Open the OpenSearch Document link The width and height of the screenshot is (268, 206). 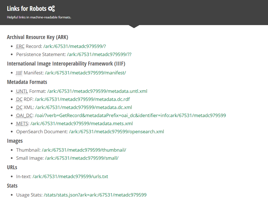point(117,132)
